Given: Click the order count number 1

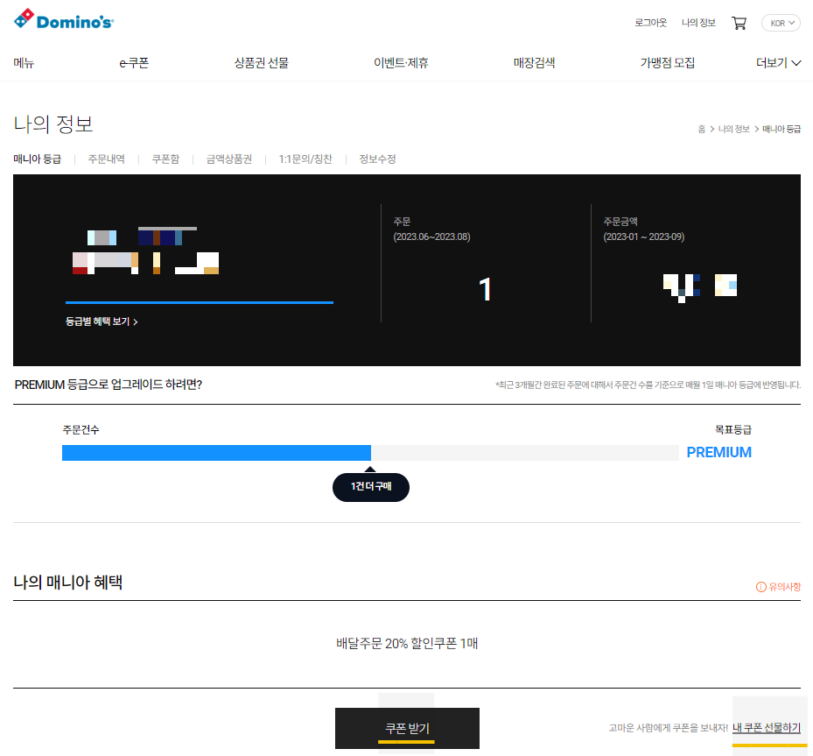Looking at the screenshot, I should coord(486,289).
